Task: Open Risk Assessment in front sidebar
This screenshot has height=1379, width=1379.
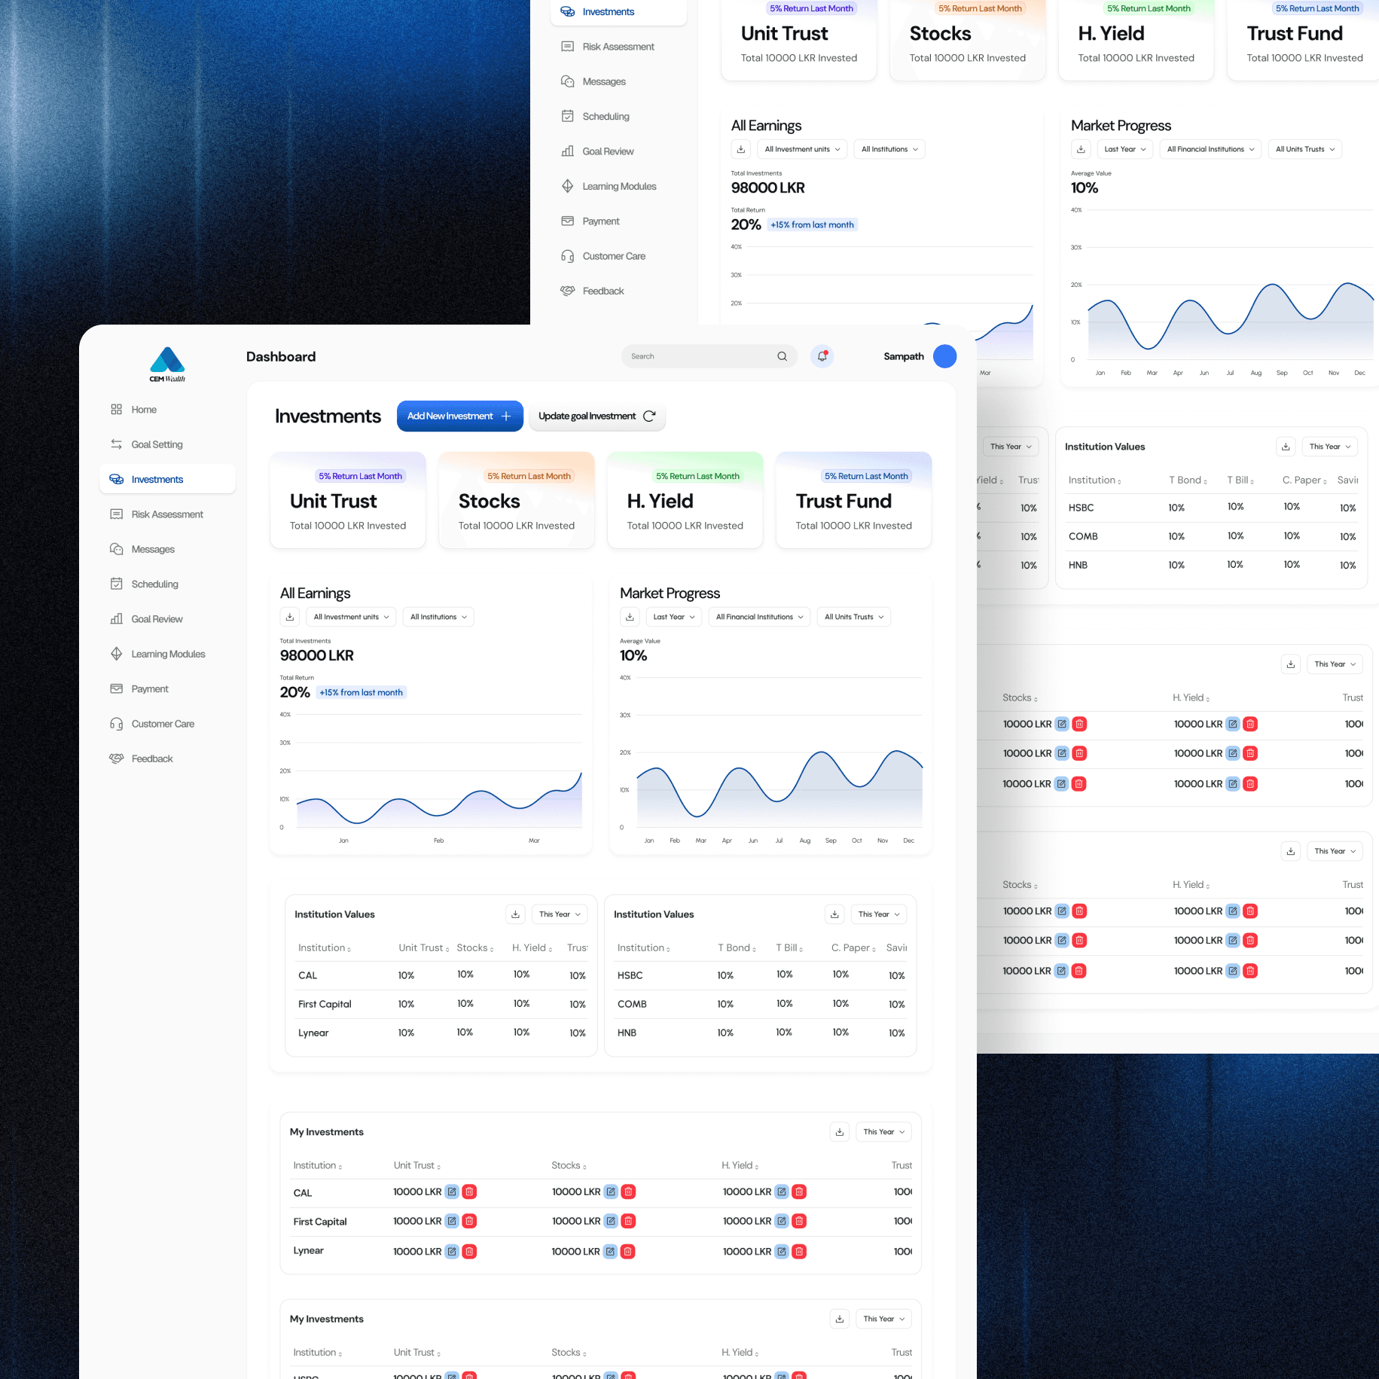Action: 167,514
